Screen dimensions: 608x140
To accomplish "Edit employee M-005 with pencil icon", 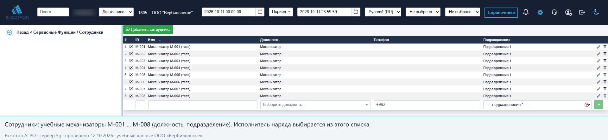I will (598, 75).
